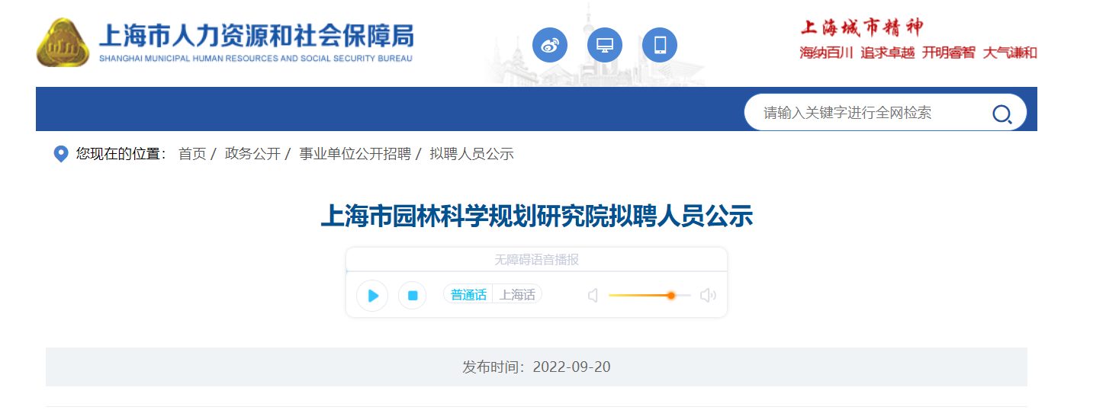
Task: Click the 发布时间：2022-09-20 text
Action: [536, 367]
